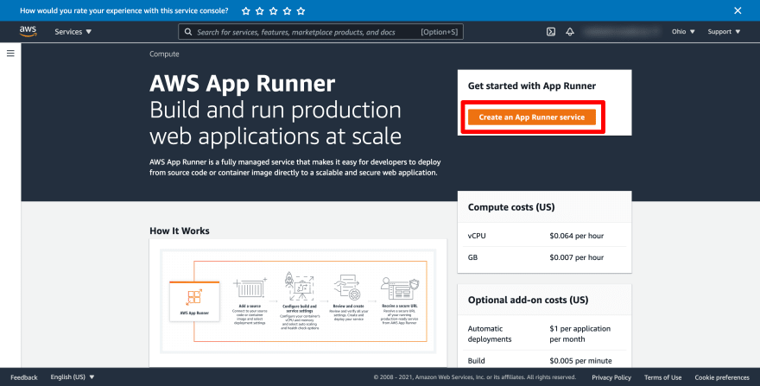Rate experience with the fifth star
The height and width of the screenshot is (386, 760).
[301, 10]
